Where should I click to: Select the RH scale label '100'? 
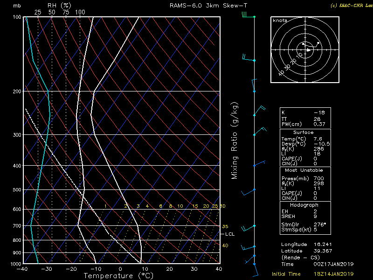[x=80, y=13]
